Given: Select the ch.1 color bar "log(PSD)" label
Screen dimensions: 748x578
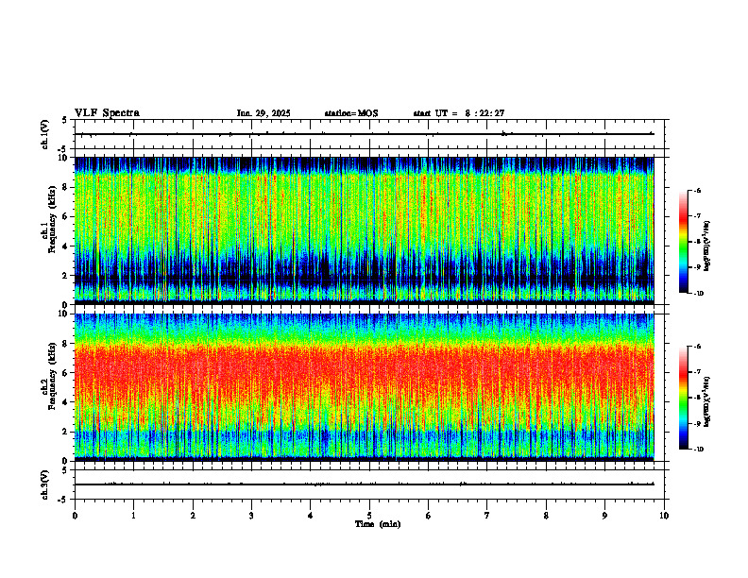Looking at the screenshot, I should click(x=706, y=246).
